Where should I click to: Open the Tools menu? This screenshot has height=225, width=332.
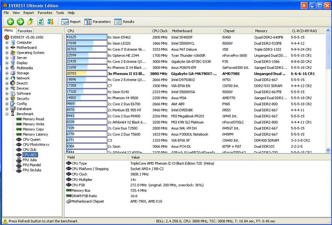tap(60, 13)
